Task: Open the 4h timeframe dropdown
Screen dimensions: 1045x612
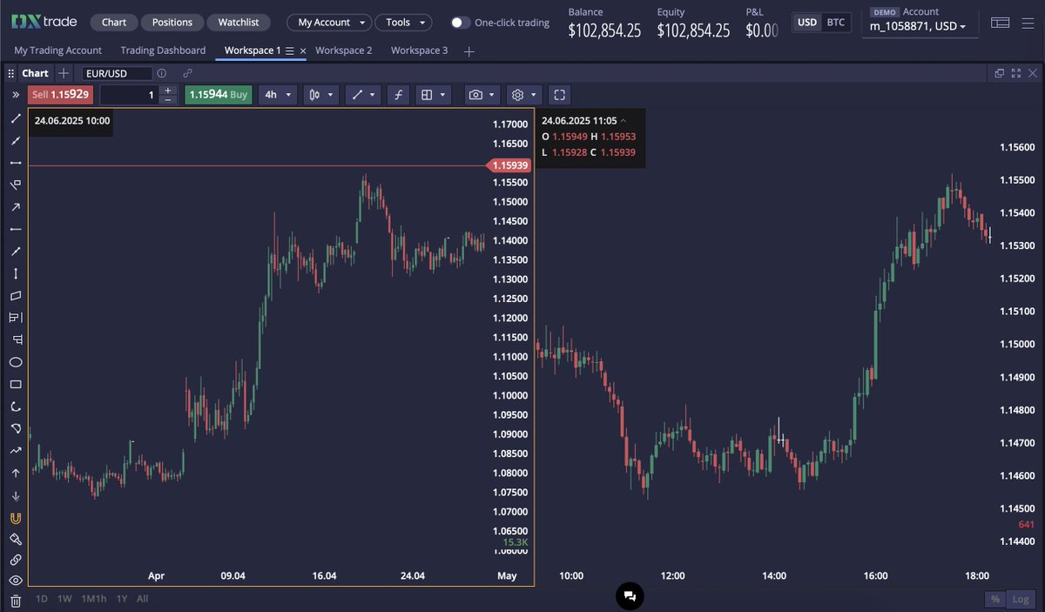Action: 278,95
